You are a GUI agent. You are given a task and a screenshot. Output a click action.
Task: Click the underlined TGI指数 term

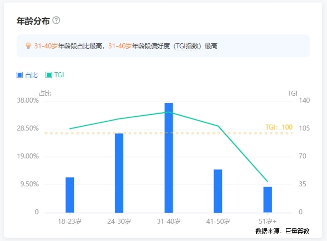(x=187, y=46)
